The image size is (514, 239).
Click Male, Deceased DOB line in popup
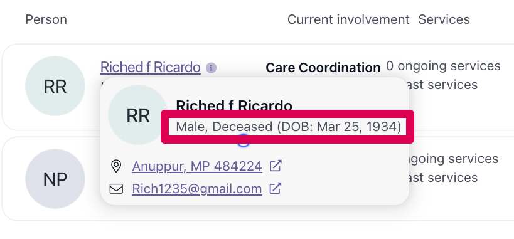pyautogui.click(x=289, y=127)
